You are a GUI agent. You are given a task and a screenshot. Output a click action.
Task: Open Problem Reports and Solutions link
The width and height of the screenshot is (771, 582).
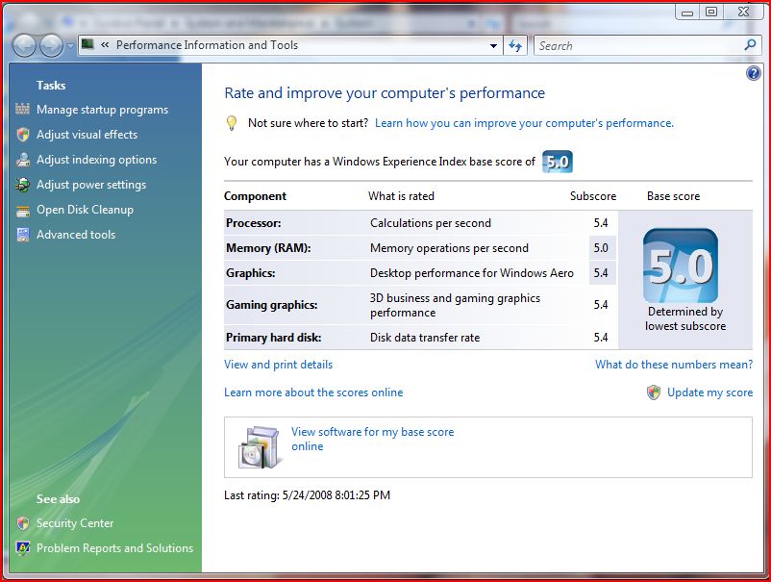(x=114, y=548)
